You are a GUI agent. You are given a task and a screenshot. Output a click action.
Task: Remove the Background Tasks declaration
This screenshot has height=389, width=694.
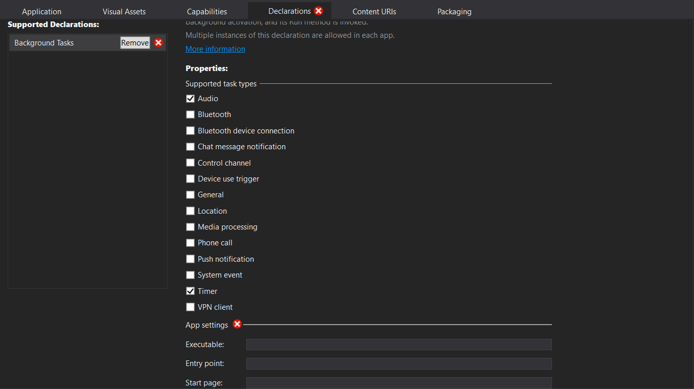[135, 43]
